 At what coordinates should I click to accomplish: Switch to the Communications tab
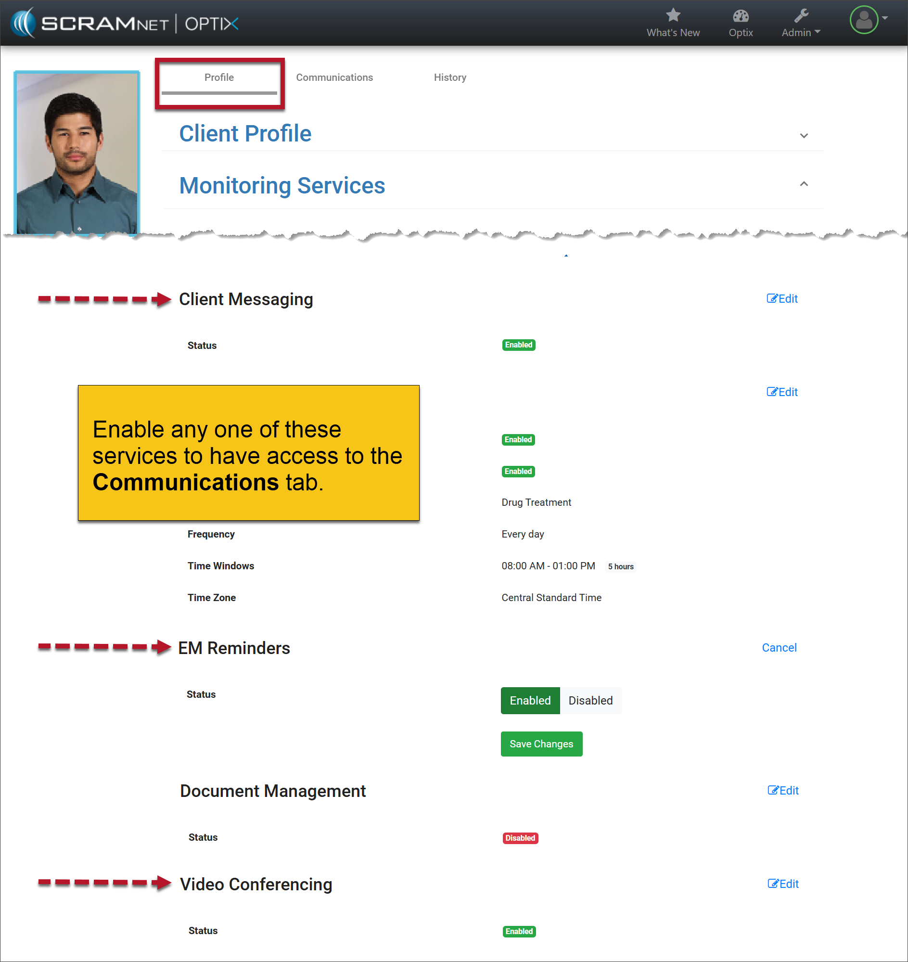pyautogui.click(x=334, y=77)
